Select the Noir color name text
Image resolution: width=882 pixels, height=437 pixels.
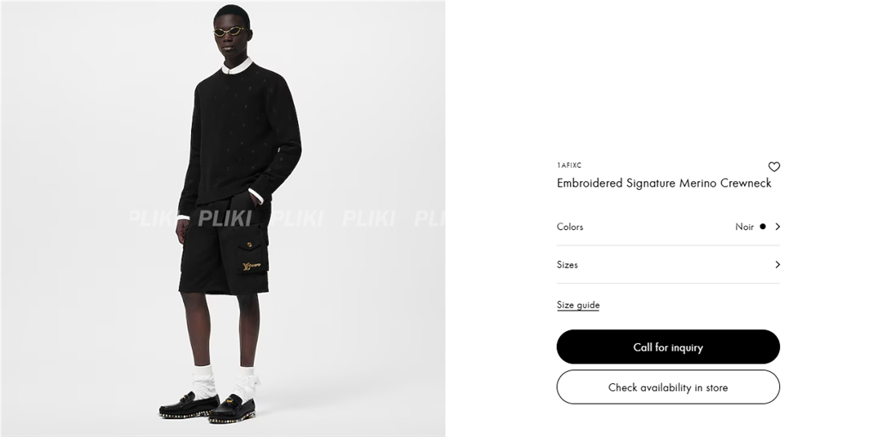point(744,227)
